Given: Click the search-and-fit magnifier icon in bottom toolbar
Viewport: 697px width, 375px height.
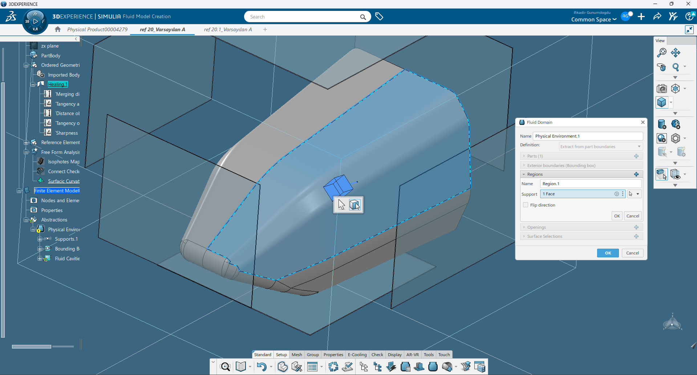Looking at the screenshot, I should pos(226,367).
